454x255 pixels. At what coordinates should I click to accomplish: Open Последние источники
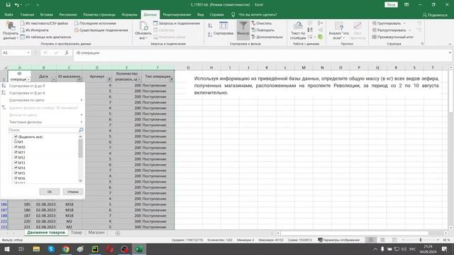(95, 23)
